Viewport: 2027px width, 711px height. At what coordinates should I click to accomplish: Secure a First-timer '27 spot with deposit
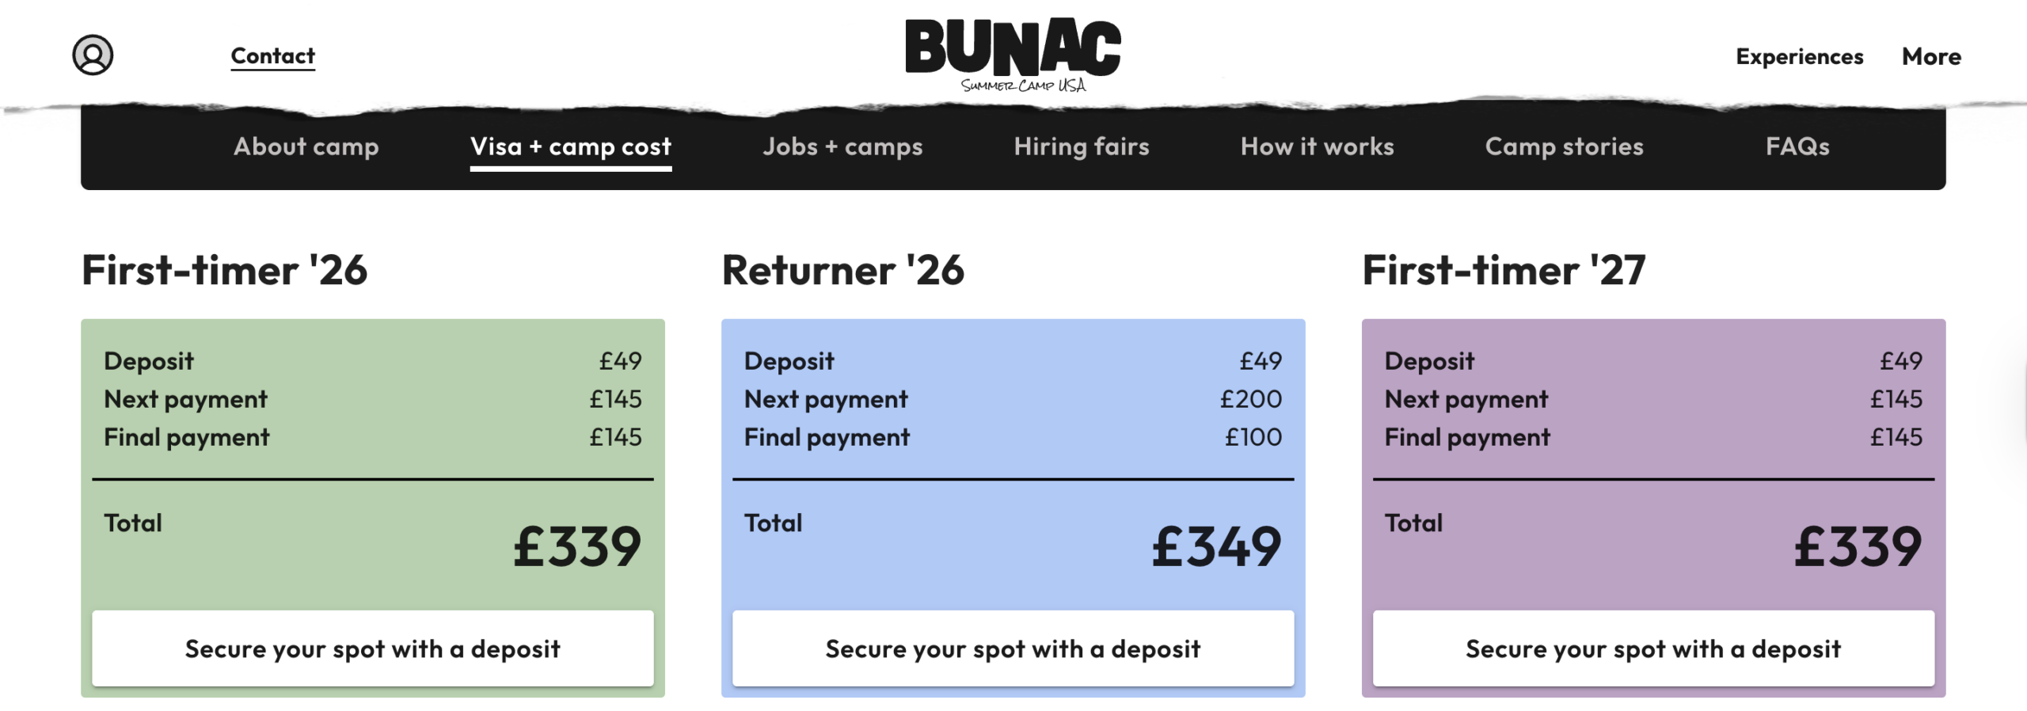coord(1654,648)
